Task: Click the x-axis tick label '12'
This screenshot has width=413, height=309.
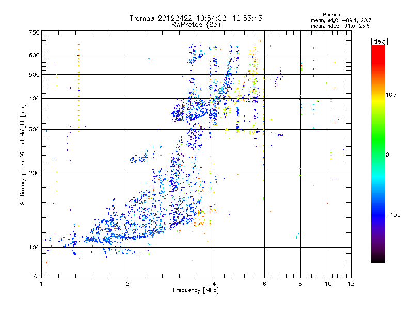Action: coord(351,284)
